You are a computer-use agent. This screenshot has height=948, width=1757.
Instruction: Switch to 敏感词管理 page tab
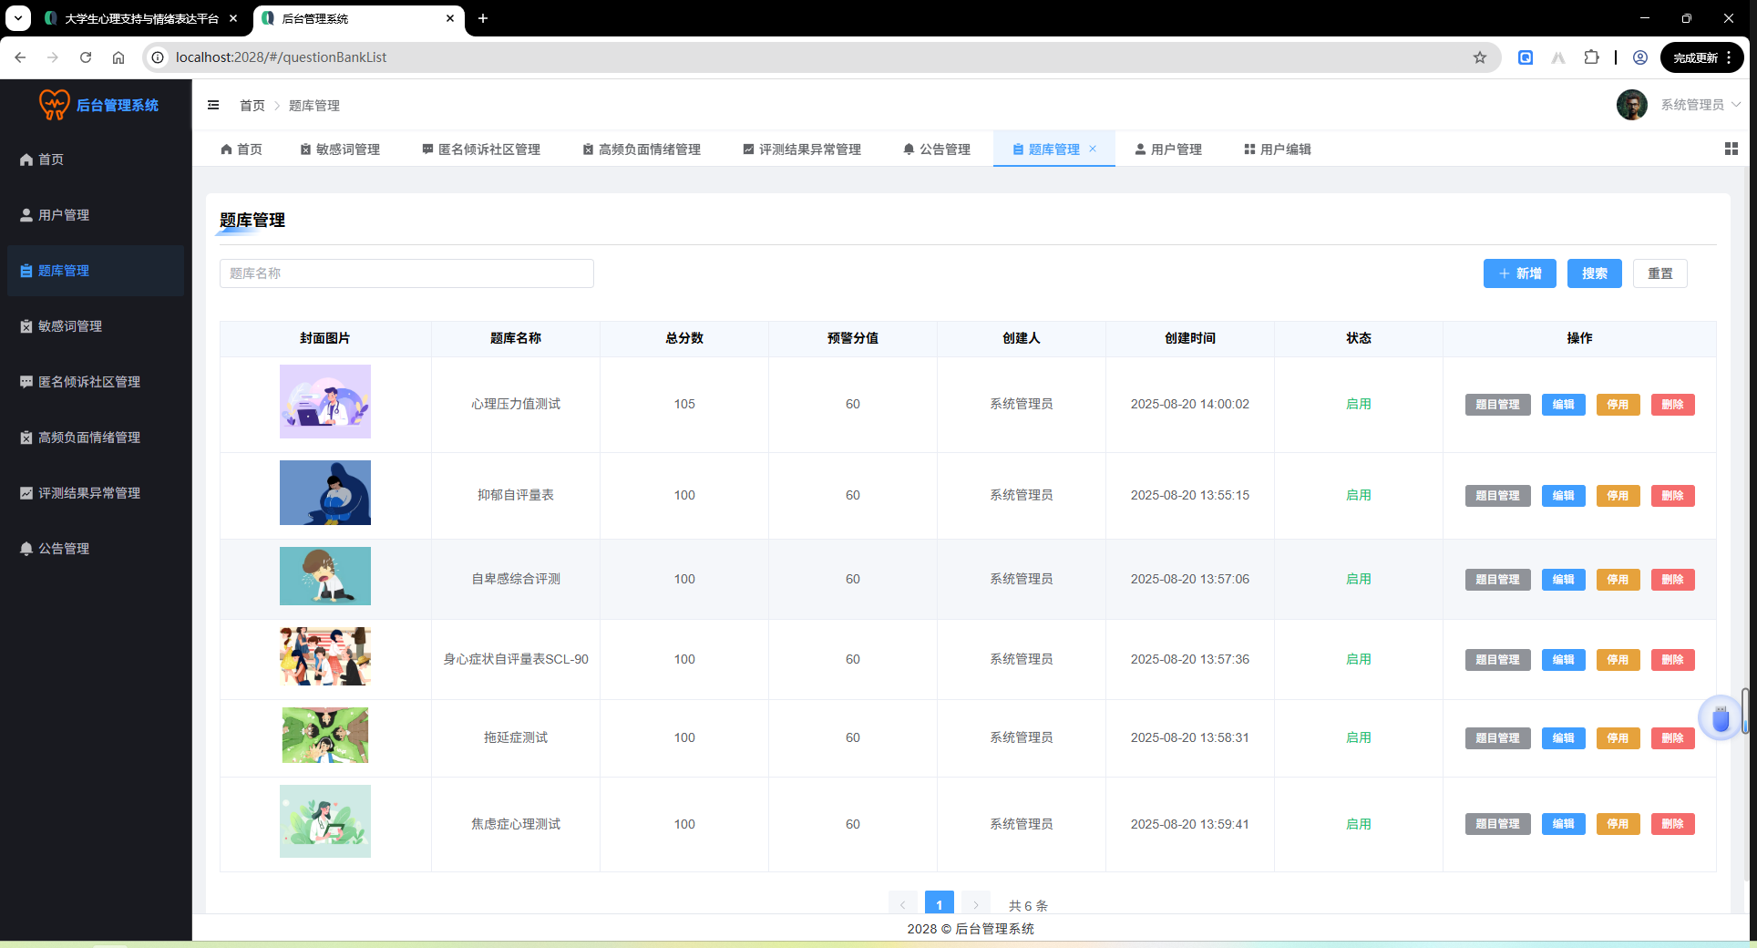[340, 149]
